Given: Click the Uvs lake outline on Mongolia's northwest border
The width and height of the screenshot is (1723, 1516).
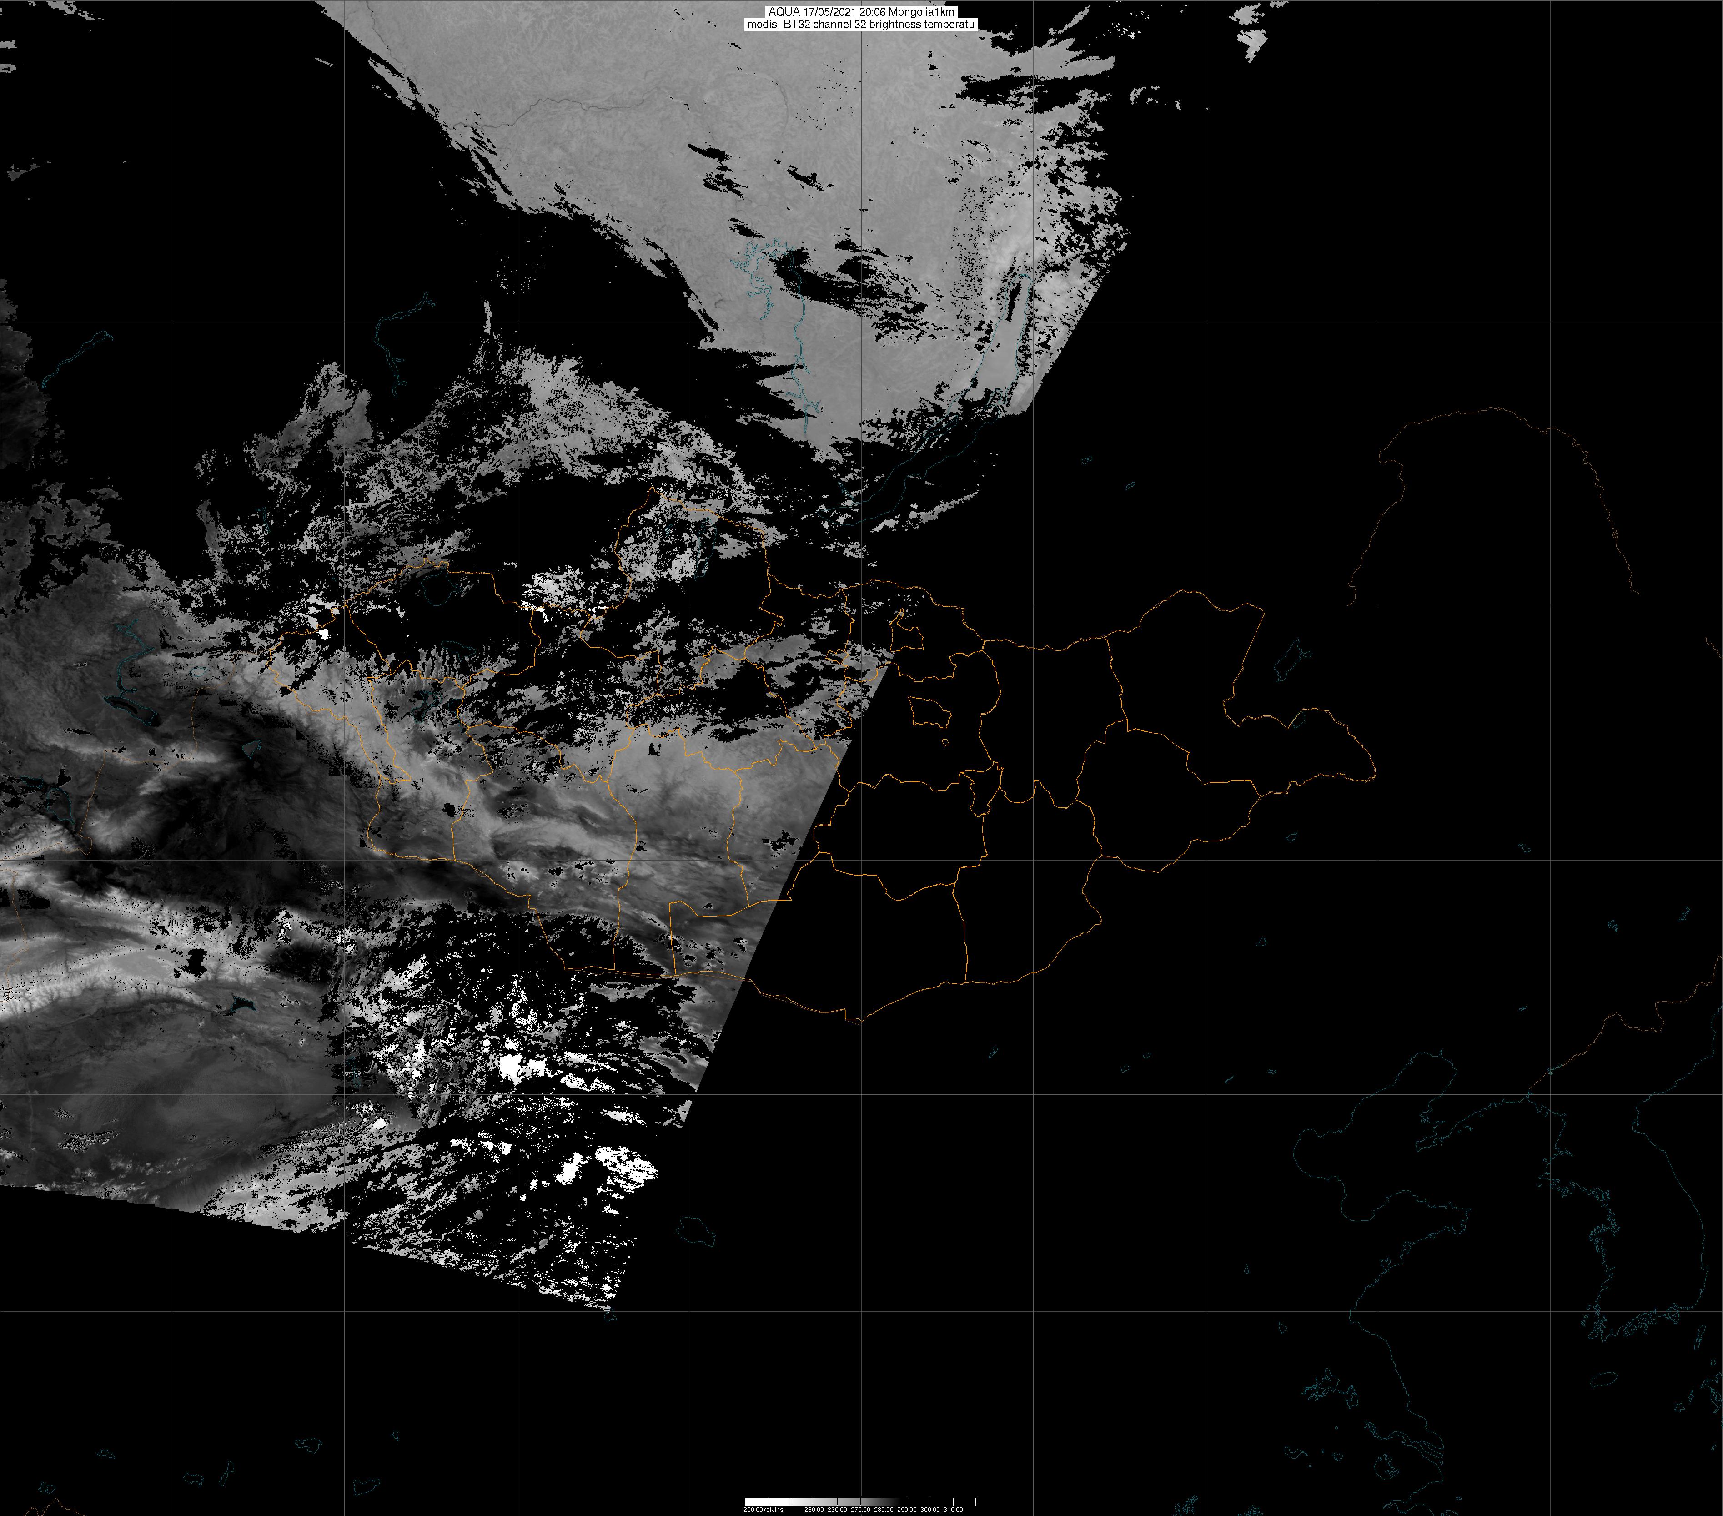Looking at the screenshot, I should click(437, 588).
